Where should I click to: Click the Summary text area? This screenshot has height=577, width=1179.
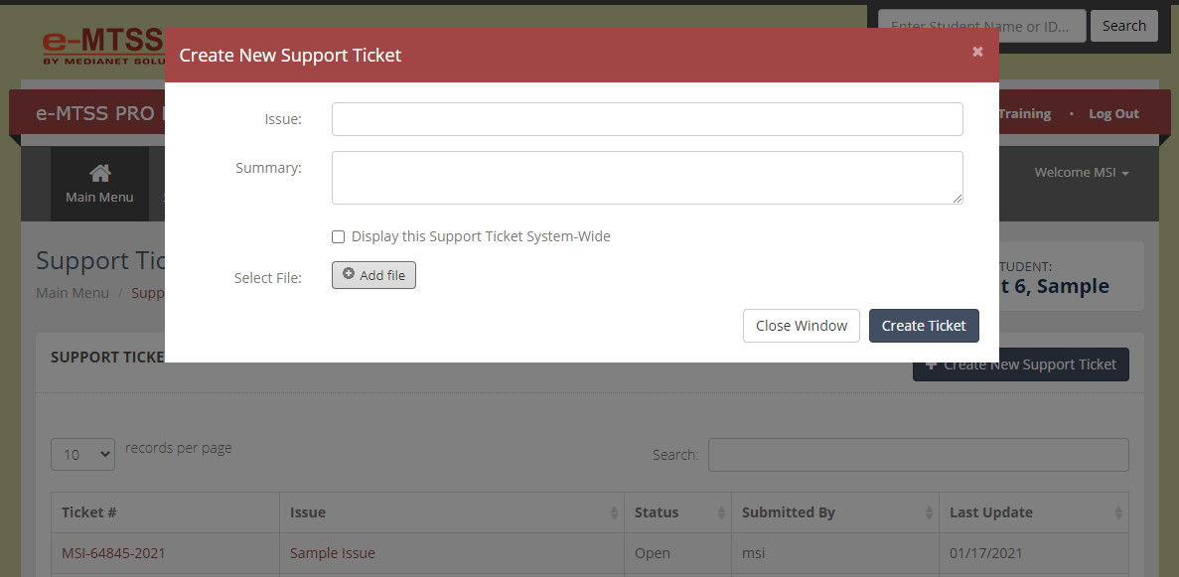click(648, 178)
